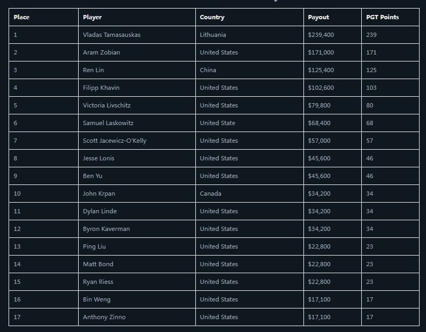
Task: Click the Lithuania country cell
Action: coord(213,35)
